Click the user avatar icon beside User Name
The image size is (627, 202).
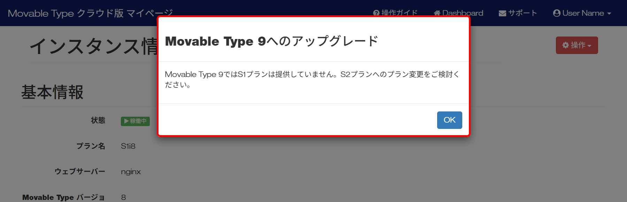[557, 13]
